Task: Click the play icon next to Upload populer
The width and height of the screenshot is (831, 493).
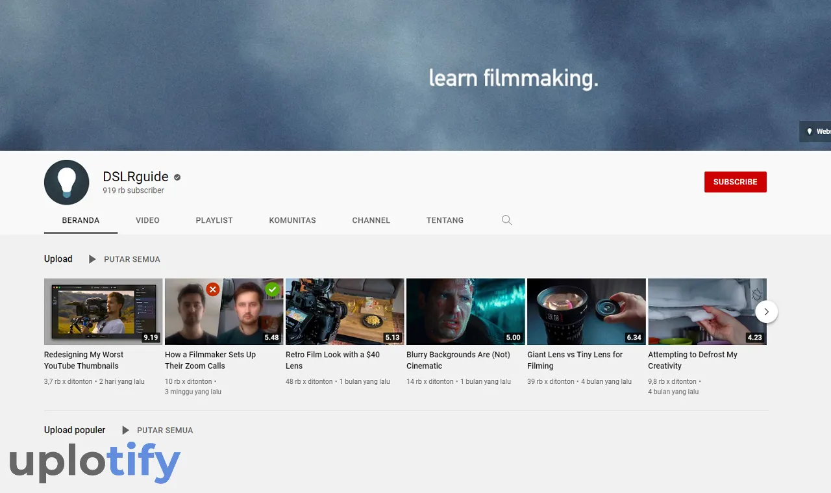Action: pos(125,430)
